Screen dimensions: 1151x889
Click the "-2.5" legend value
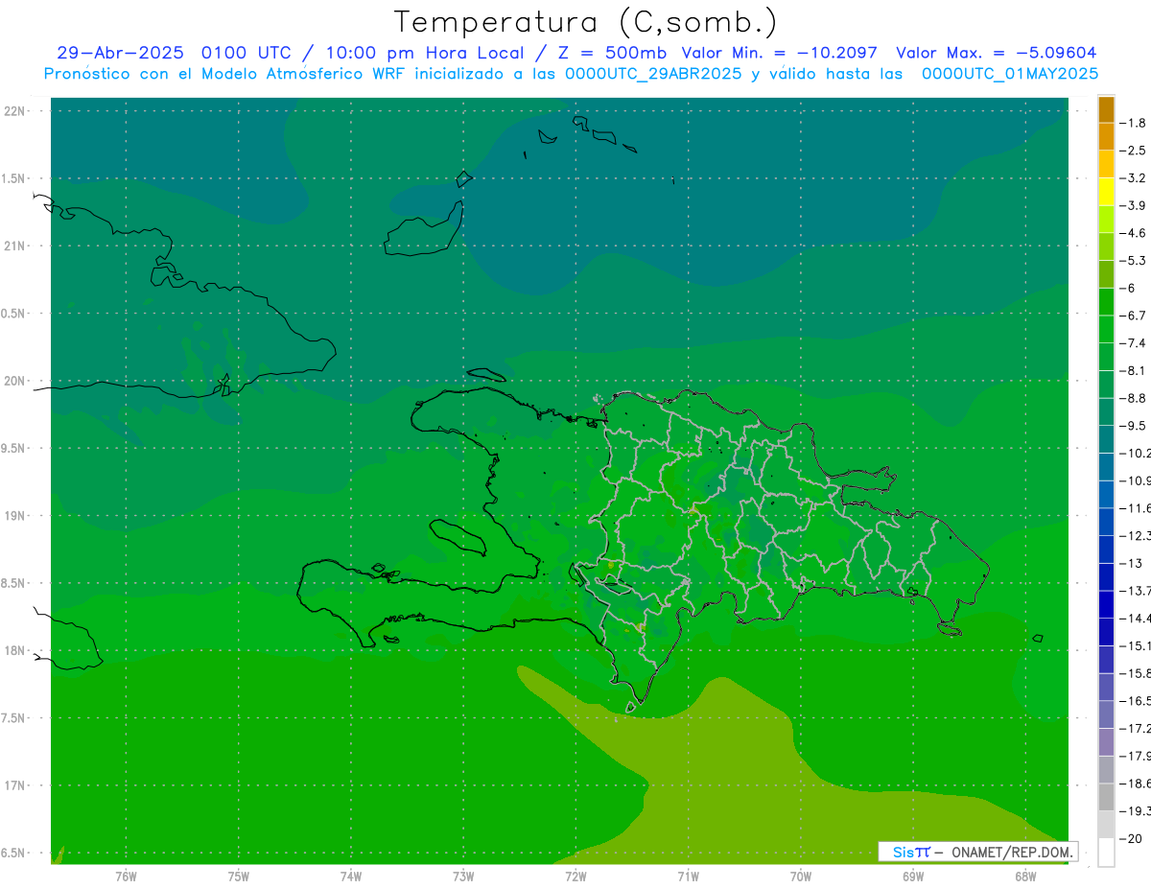click(1133, 151)
